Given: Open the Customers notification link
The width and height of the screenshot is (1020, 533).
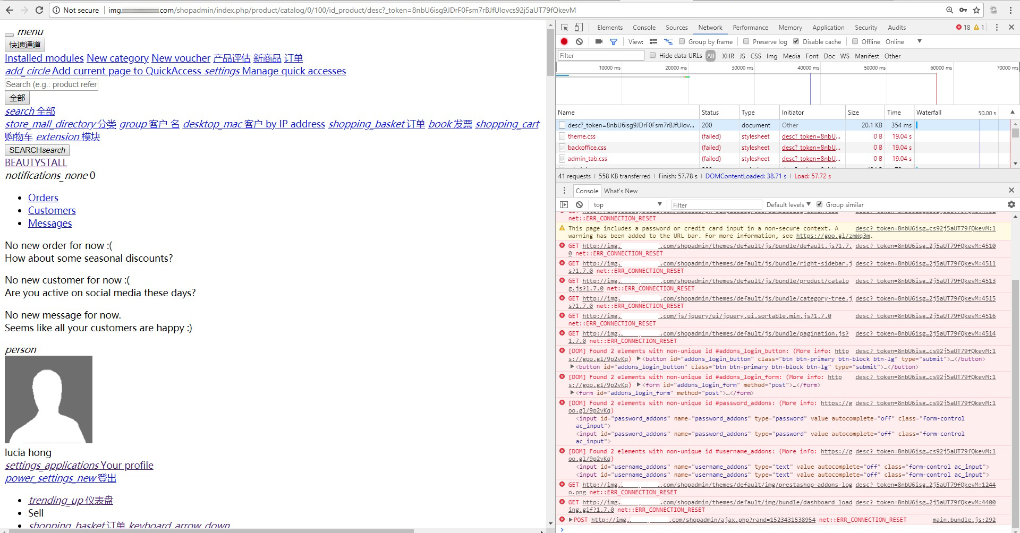Looking at the screenshot, I should click(52, 210).
